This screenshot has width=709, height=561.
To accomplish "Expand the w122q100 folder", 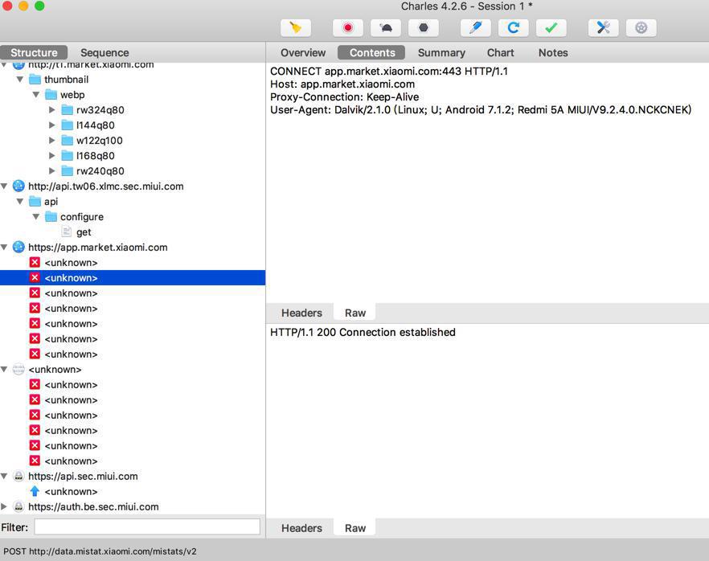I will coord(52,141).
